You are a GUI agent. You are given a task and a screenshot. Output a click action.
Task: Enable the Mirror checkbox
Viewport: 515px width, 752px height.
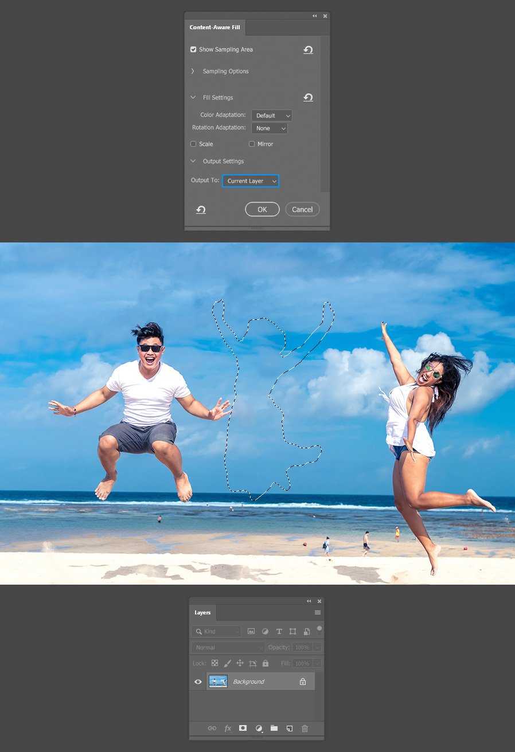252,144
